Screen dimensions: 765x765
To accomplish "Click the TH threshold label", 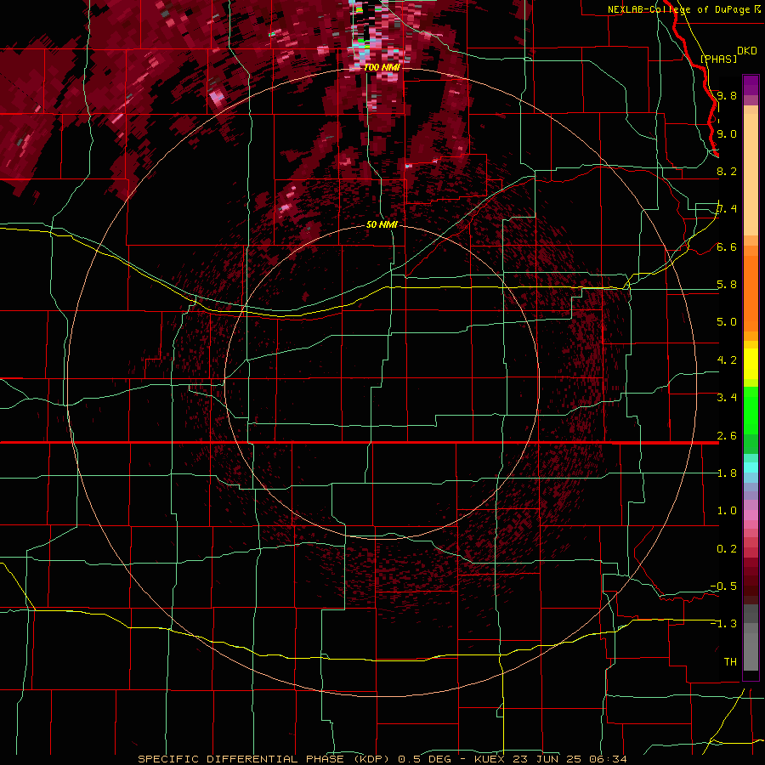I will (x=730, y=662).
